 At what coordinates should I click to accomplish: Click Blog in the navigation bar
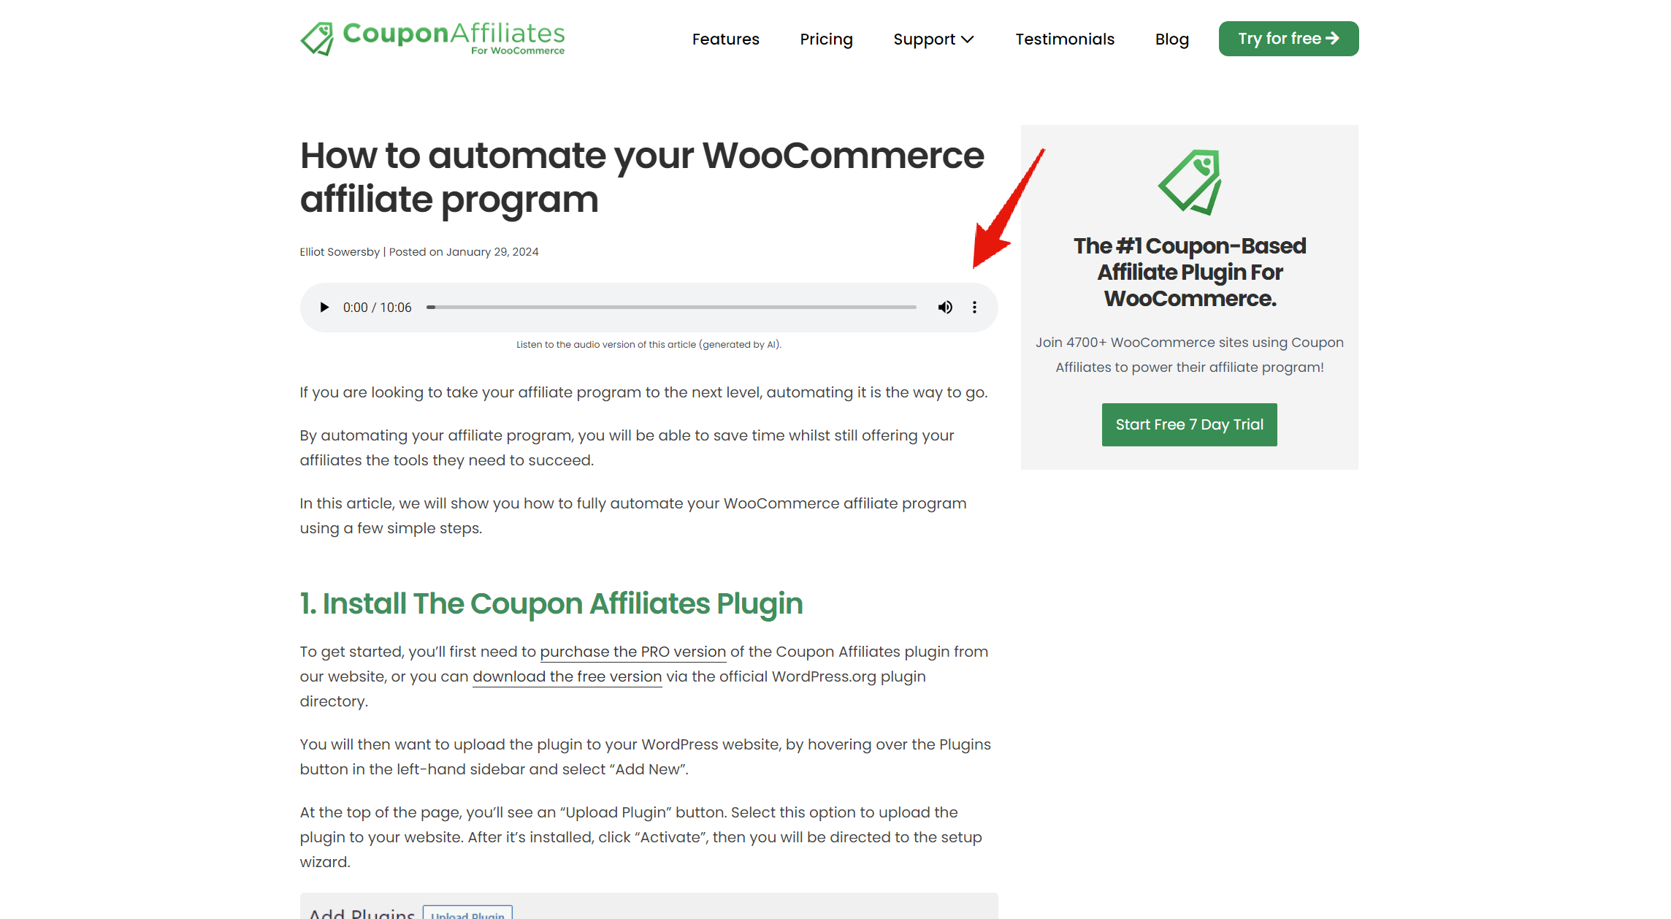pos(1171,39)
